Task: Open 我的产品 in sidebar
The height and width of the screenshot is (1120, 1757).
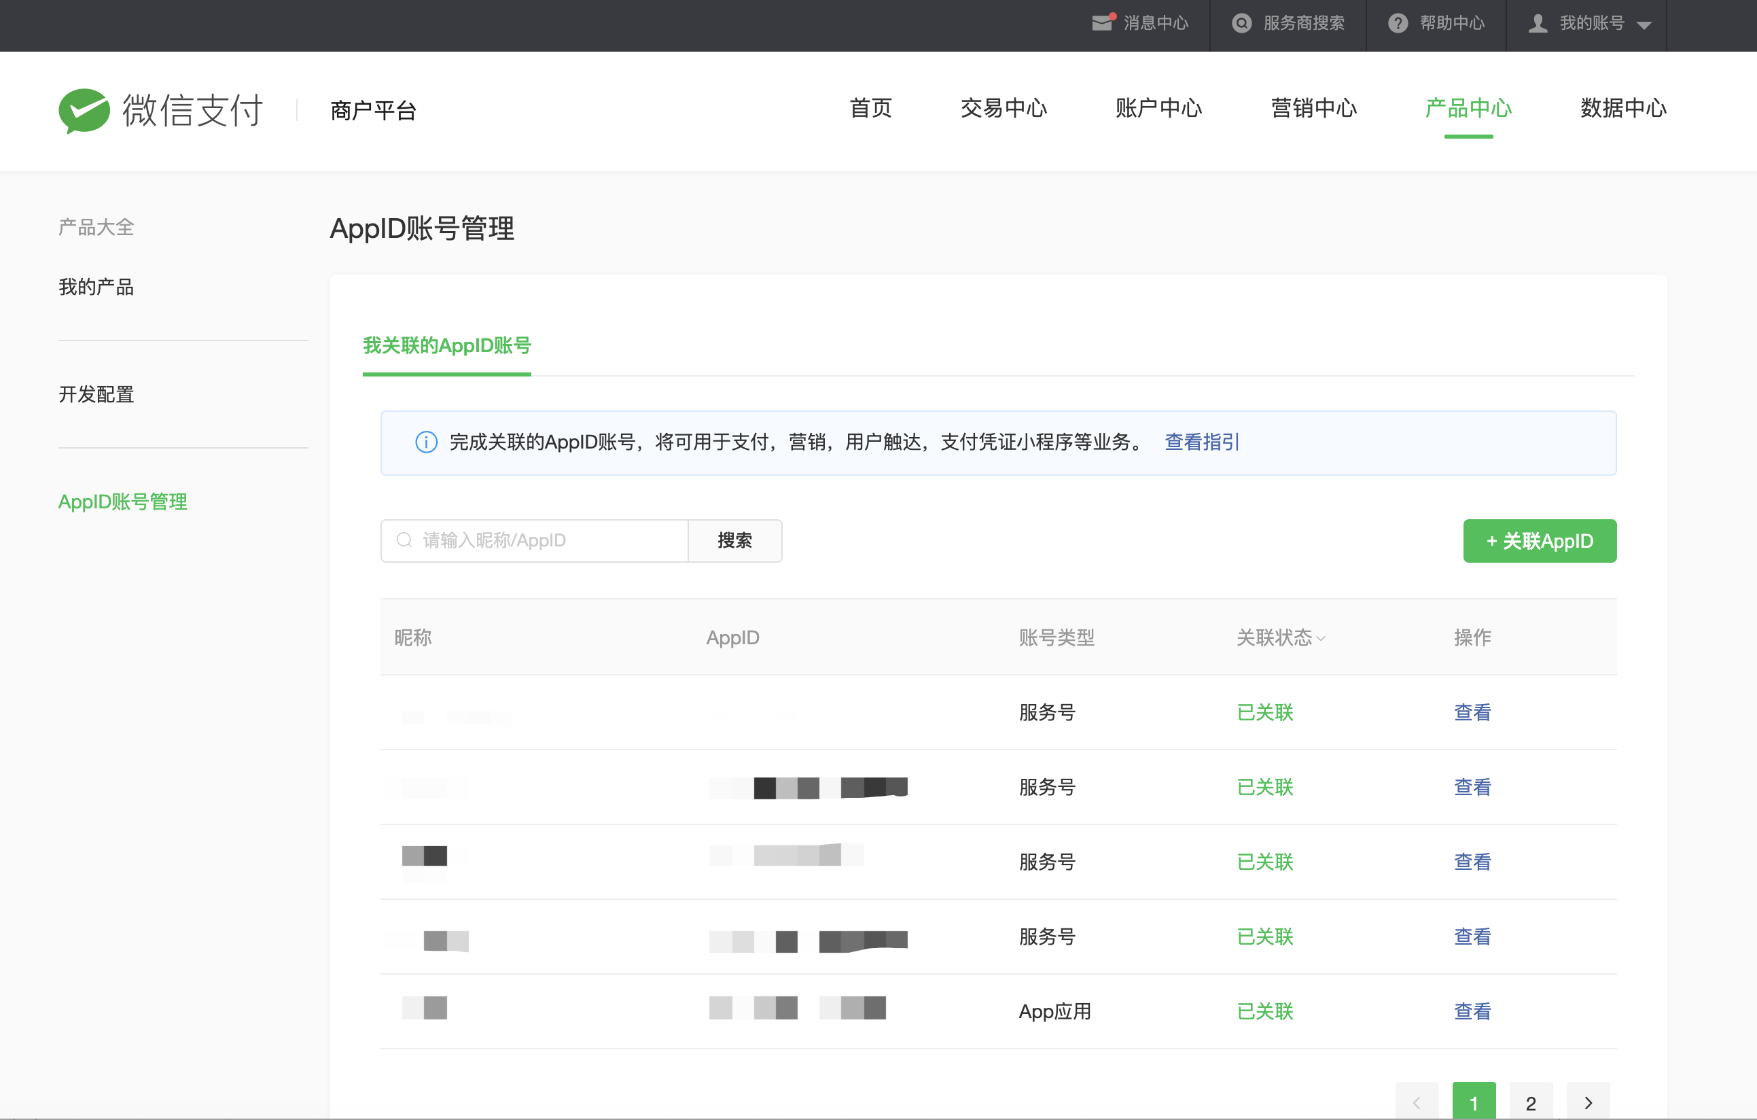Action: click(x=96, y=287)
